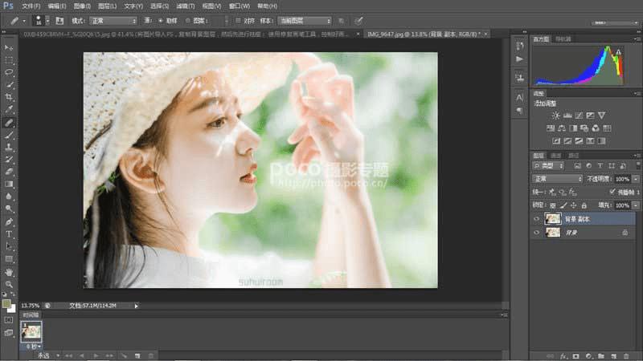Screen dimensions: 643x361
Task: Add Curves adjustment icon
Action: point(579,116)
